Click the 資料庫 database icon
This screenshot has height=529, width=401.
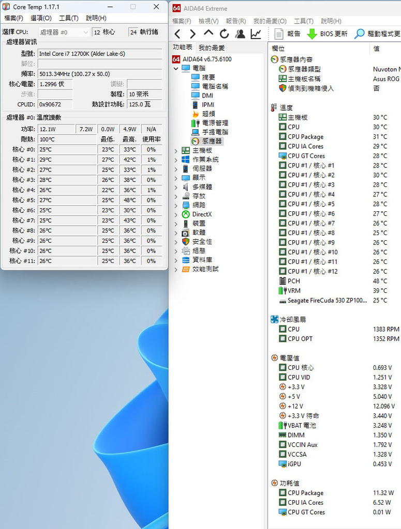tap(186, 260)
